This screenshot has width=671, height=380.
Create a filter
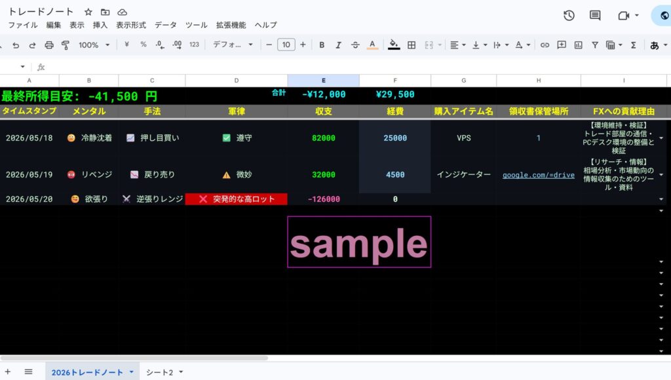click(x=595, y=45)
